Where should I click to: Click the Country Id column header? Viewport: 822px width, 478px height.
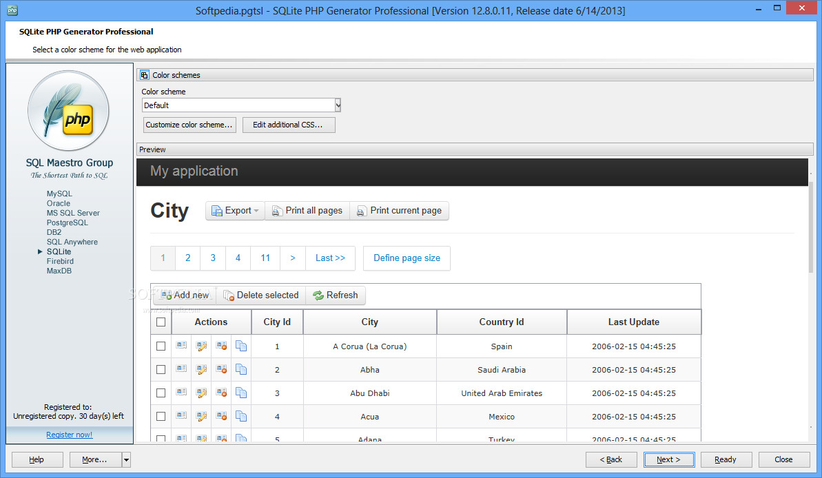click(502, 322)
